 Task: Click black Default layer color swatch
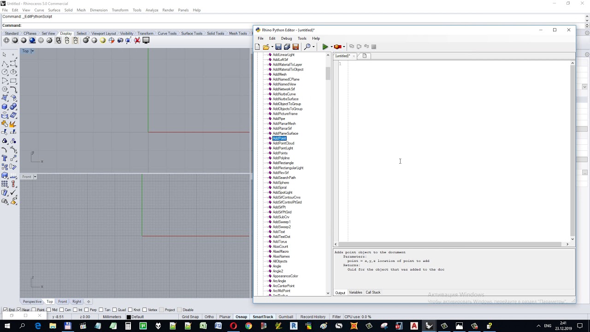click(129, 317)
